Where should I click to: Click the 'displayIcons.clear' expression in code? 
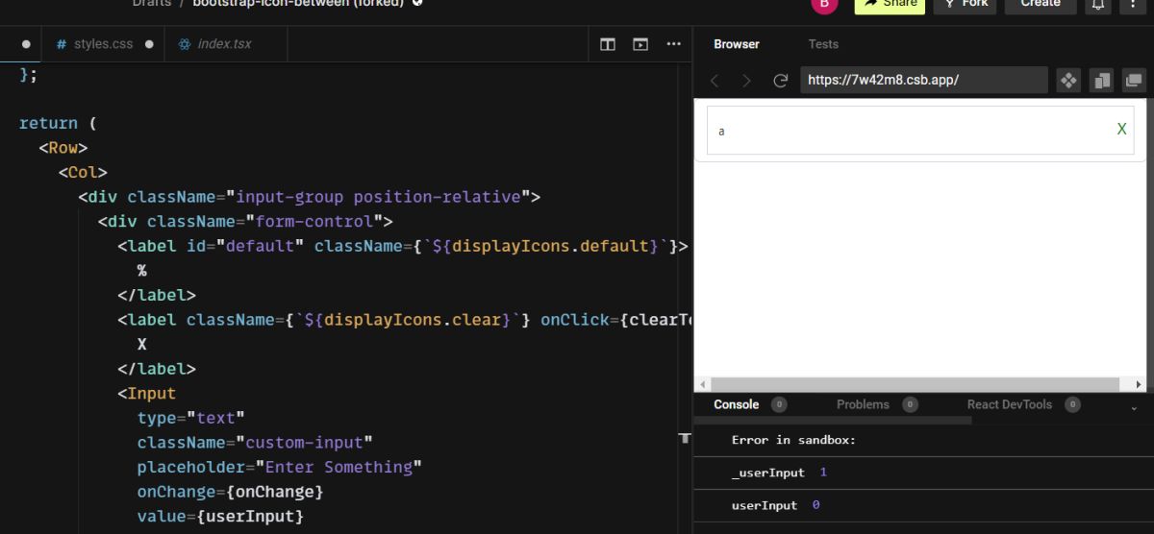coord(412,320)
